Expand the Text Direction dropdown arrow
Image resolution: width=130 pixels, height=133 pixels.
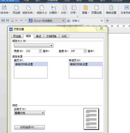10,13
